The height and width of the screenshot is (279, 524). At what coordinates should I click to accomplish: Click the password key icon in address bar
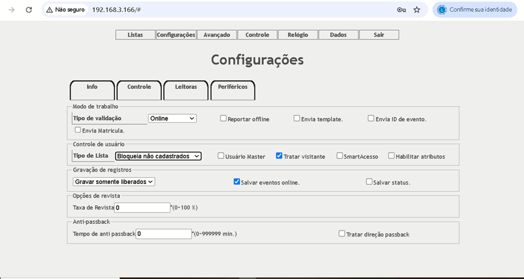tap(401, 9)
